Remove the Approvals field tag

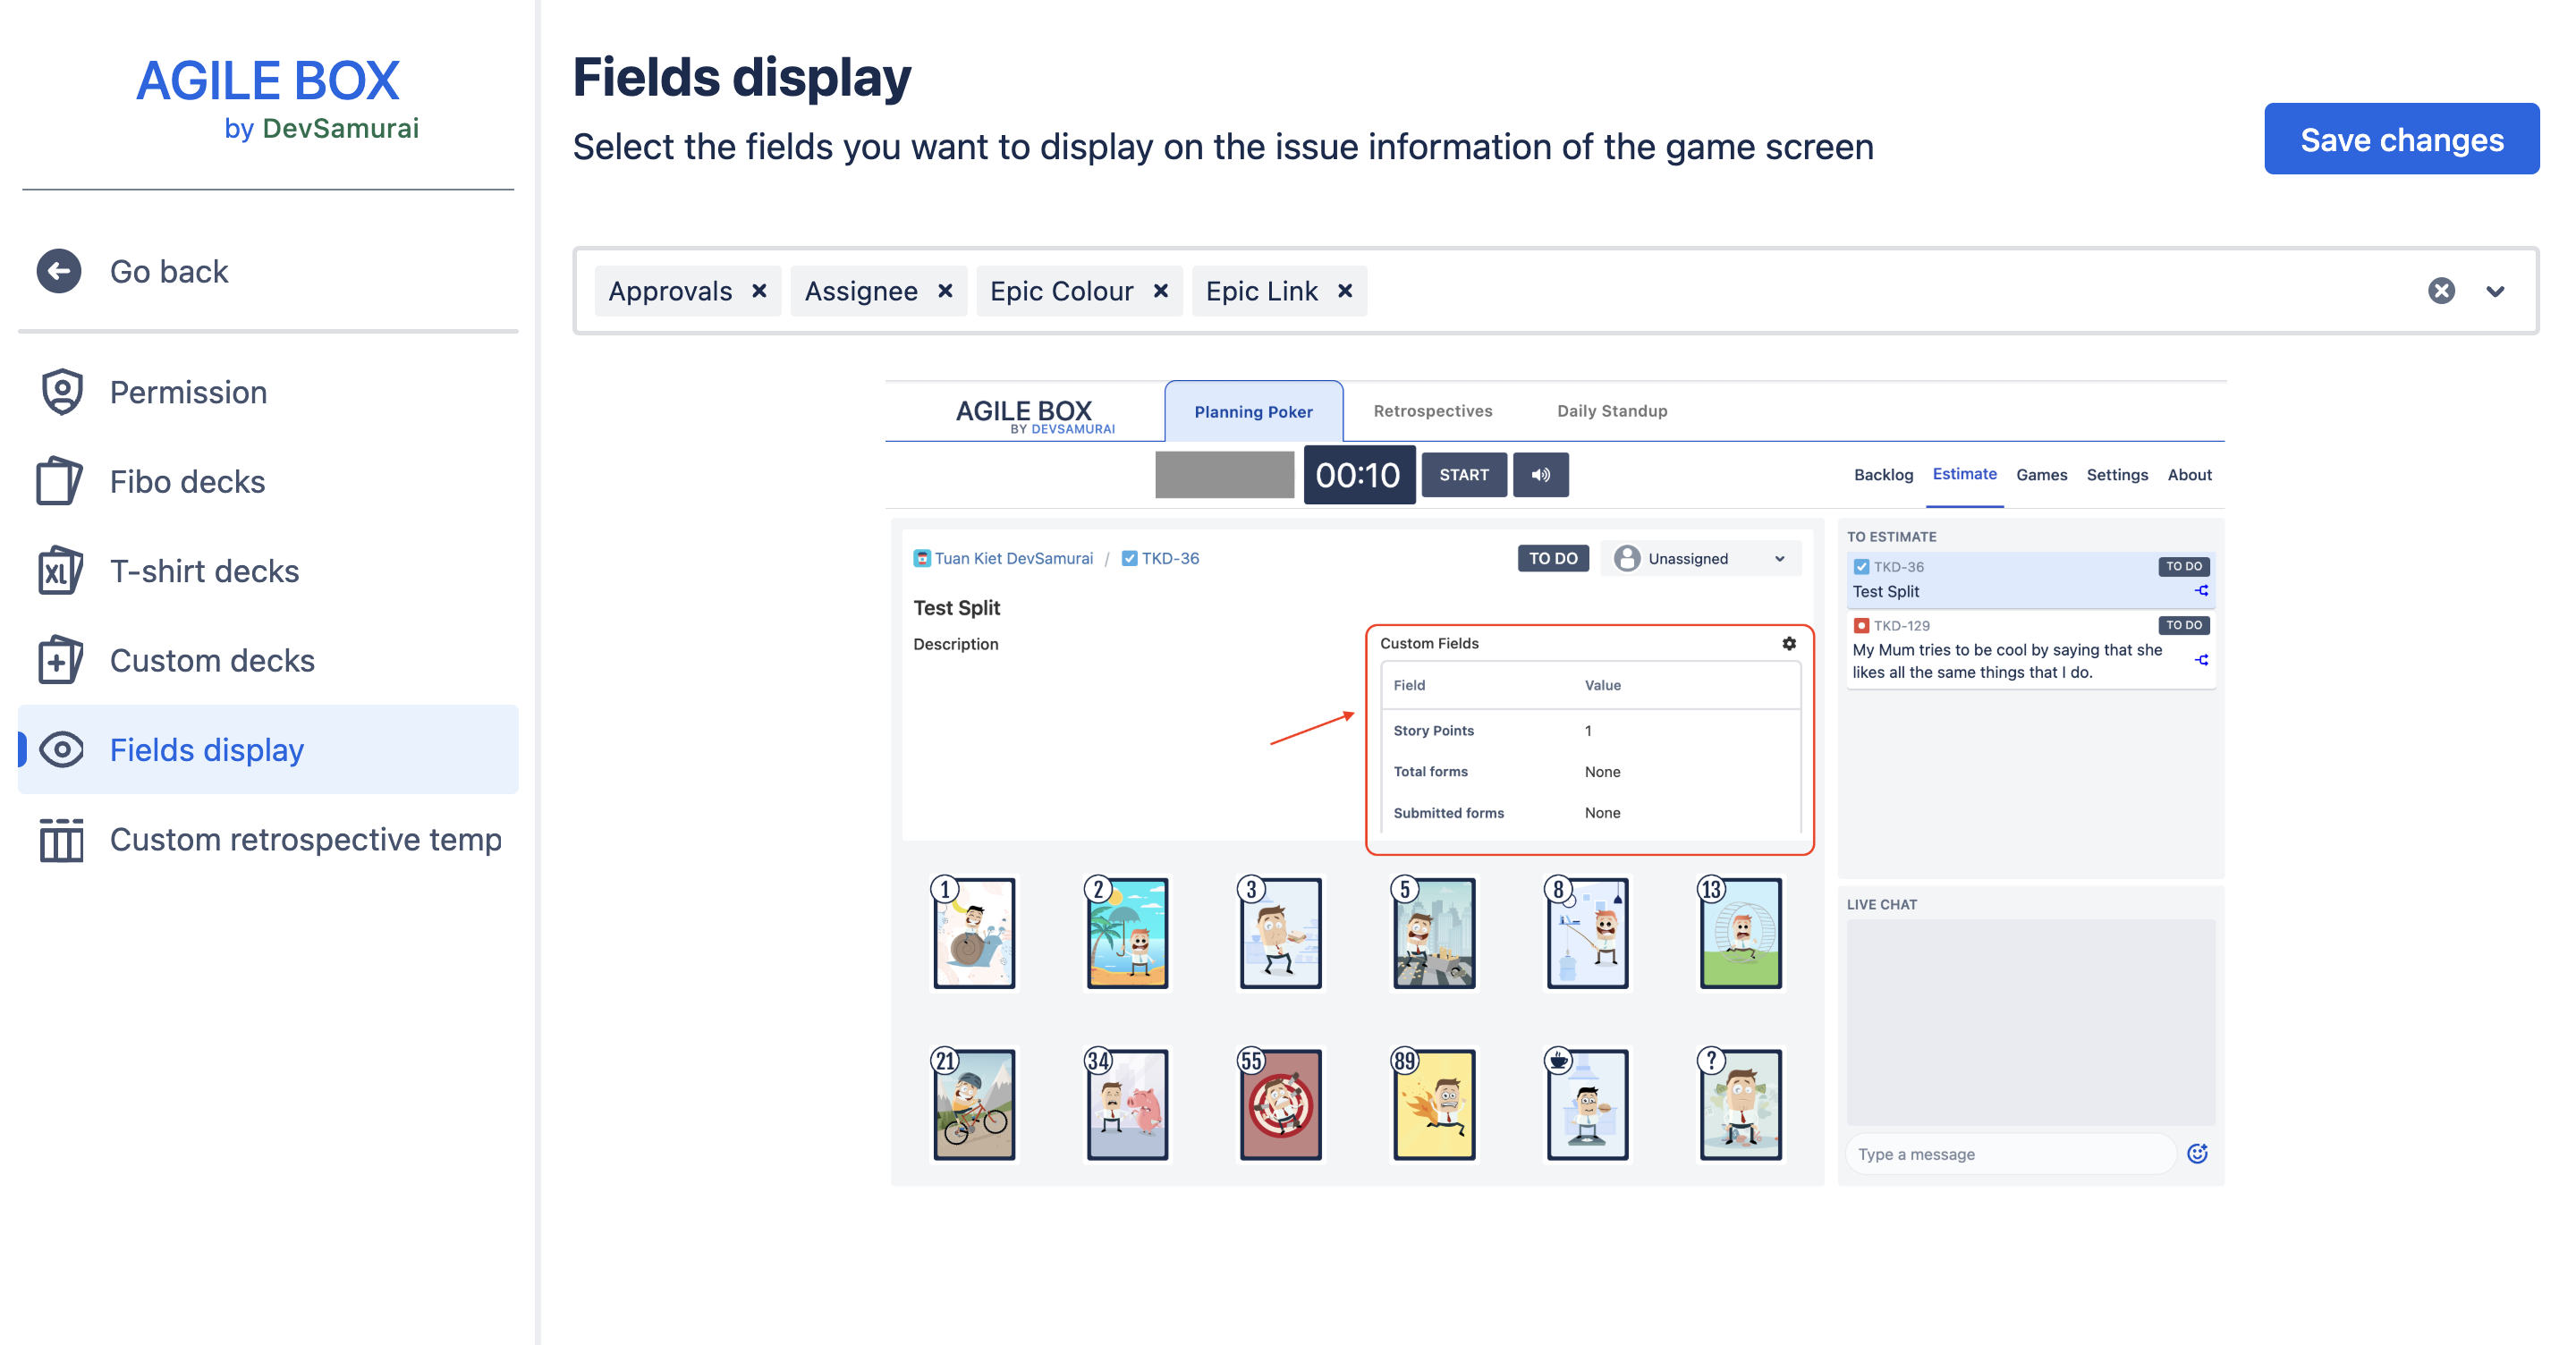pos(759,291)
